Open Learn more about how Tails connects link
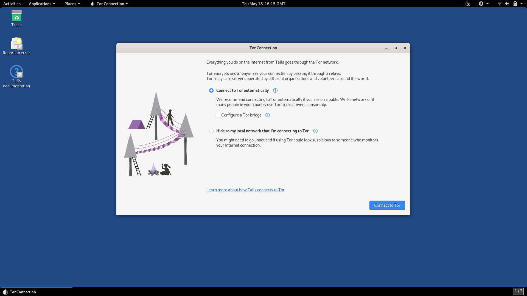Image resolution: width=527 pixels, height=296 pixels. tap(245, 190)
